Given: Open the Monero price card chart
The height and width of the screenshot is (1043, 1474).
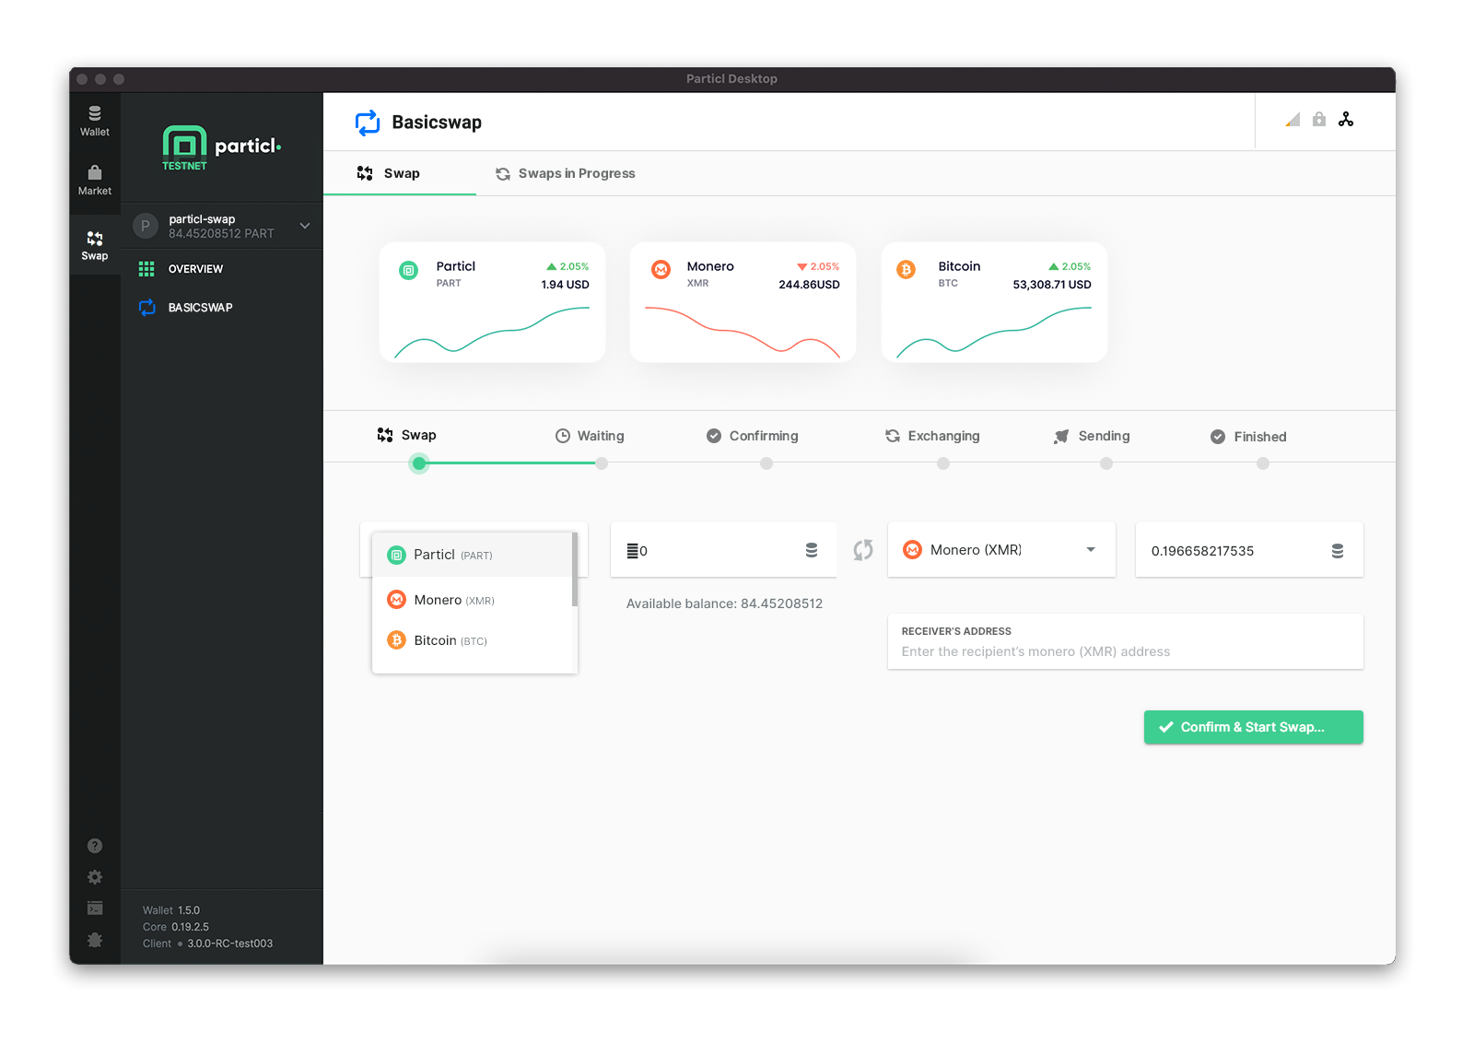Looking at the screenshot, I should point(743,332).
